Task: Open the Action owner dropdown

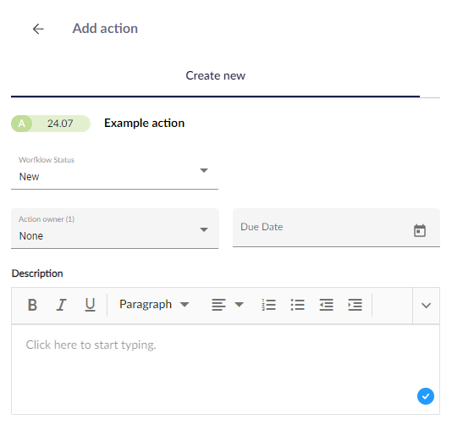Action: (x=115, y=229)
